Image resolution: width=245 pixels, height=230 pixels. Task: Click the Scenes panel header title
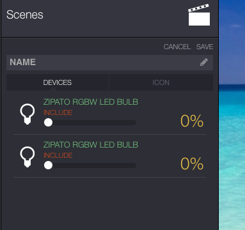click(x=25, y=15)
